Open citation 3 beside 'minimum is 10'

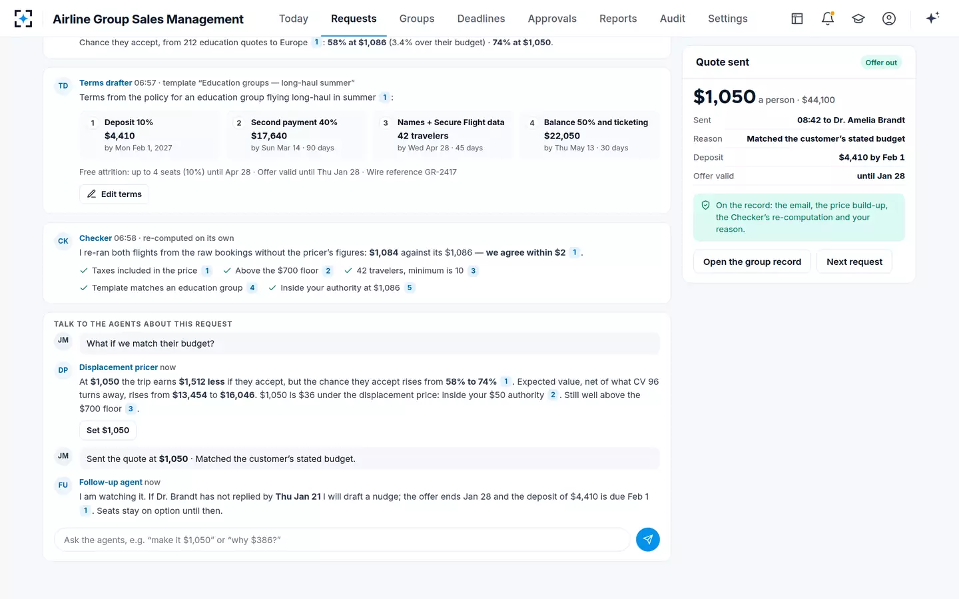coord(474,271)
